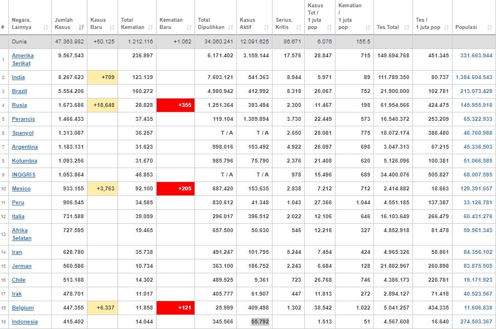Click Rusia's new deaths cell +355

point(176,105)
